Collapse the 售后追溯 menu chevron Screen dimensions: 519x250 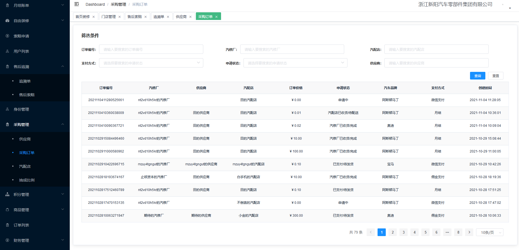point(63,66)
